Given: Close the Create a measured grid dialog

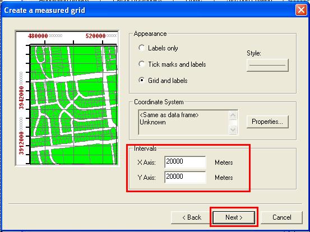Looking at the screenshot, I should tap(301, 10).
